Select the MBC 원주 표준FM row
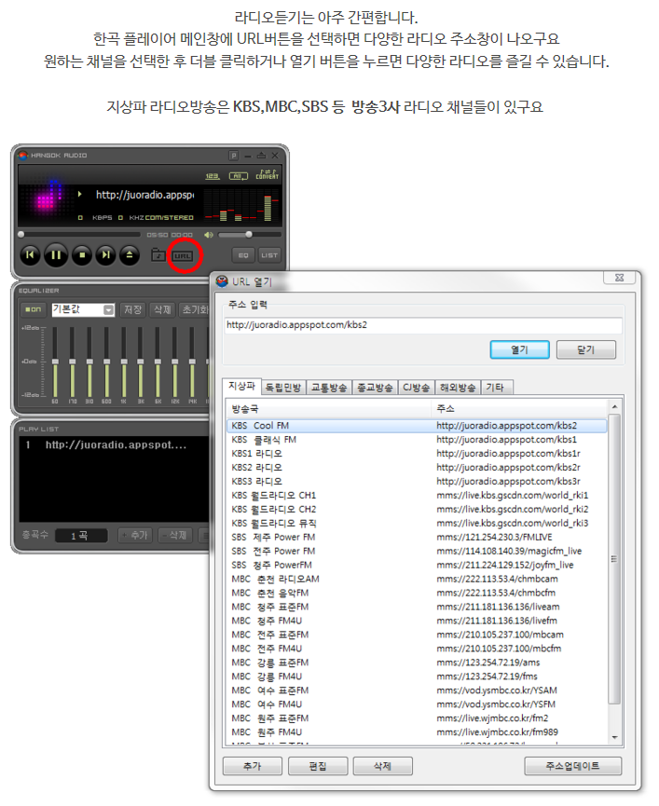The height and width of the screenshot is (806, 659). (x=417, y=718)
